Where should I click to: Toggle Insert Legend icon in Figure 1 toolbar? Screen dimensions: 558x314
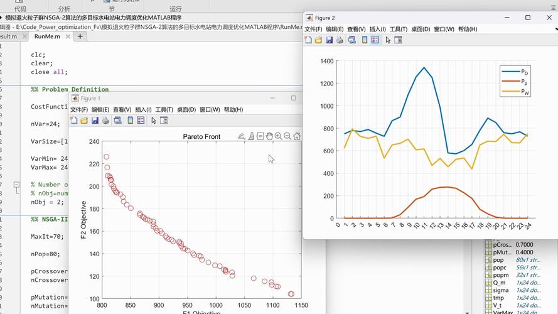pyautogui.click(x=141, y=121)
